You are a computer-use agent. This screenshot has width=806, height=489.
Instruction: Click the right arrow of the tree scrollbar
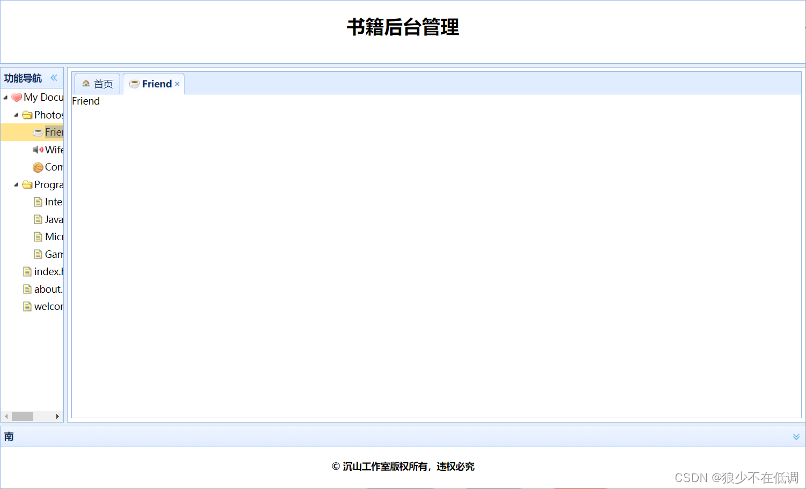tap(58, 416)
